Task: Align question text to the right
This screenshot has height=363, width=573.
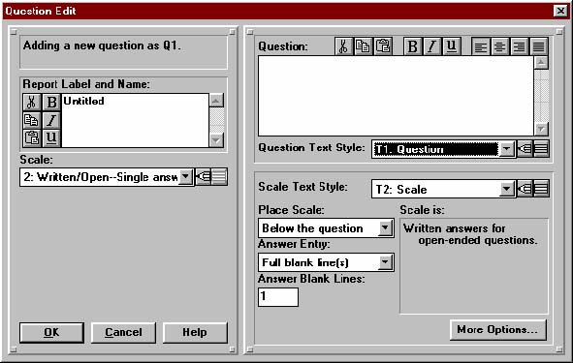Action: point(519,46)
